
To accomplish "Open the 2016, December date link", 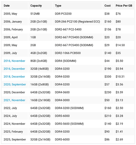I will pos(14,69).
